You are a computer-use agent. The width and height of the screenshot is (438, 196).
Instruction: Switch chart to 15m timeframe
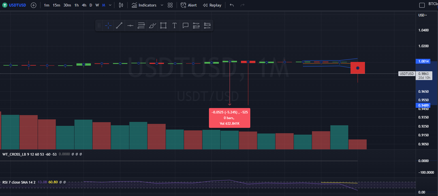tap(56, 5)
